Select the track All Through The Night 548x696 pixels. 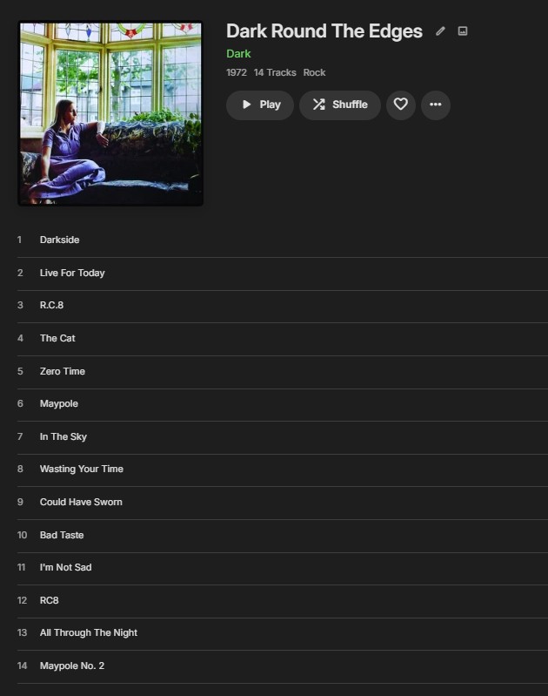283,633
